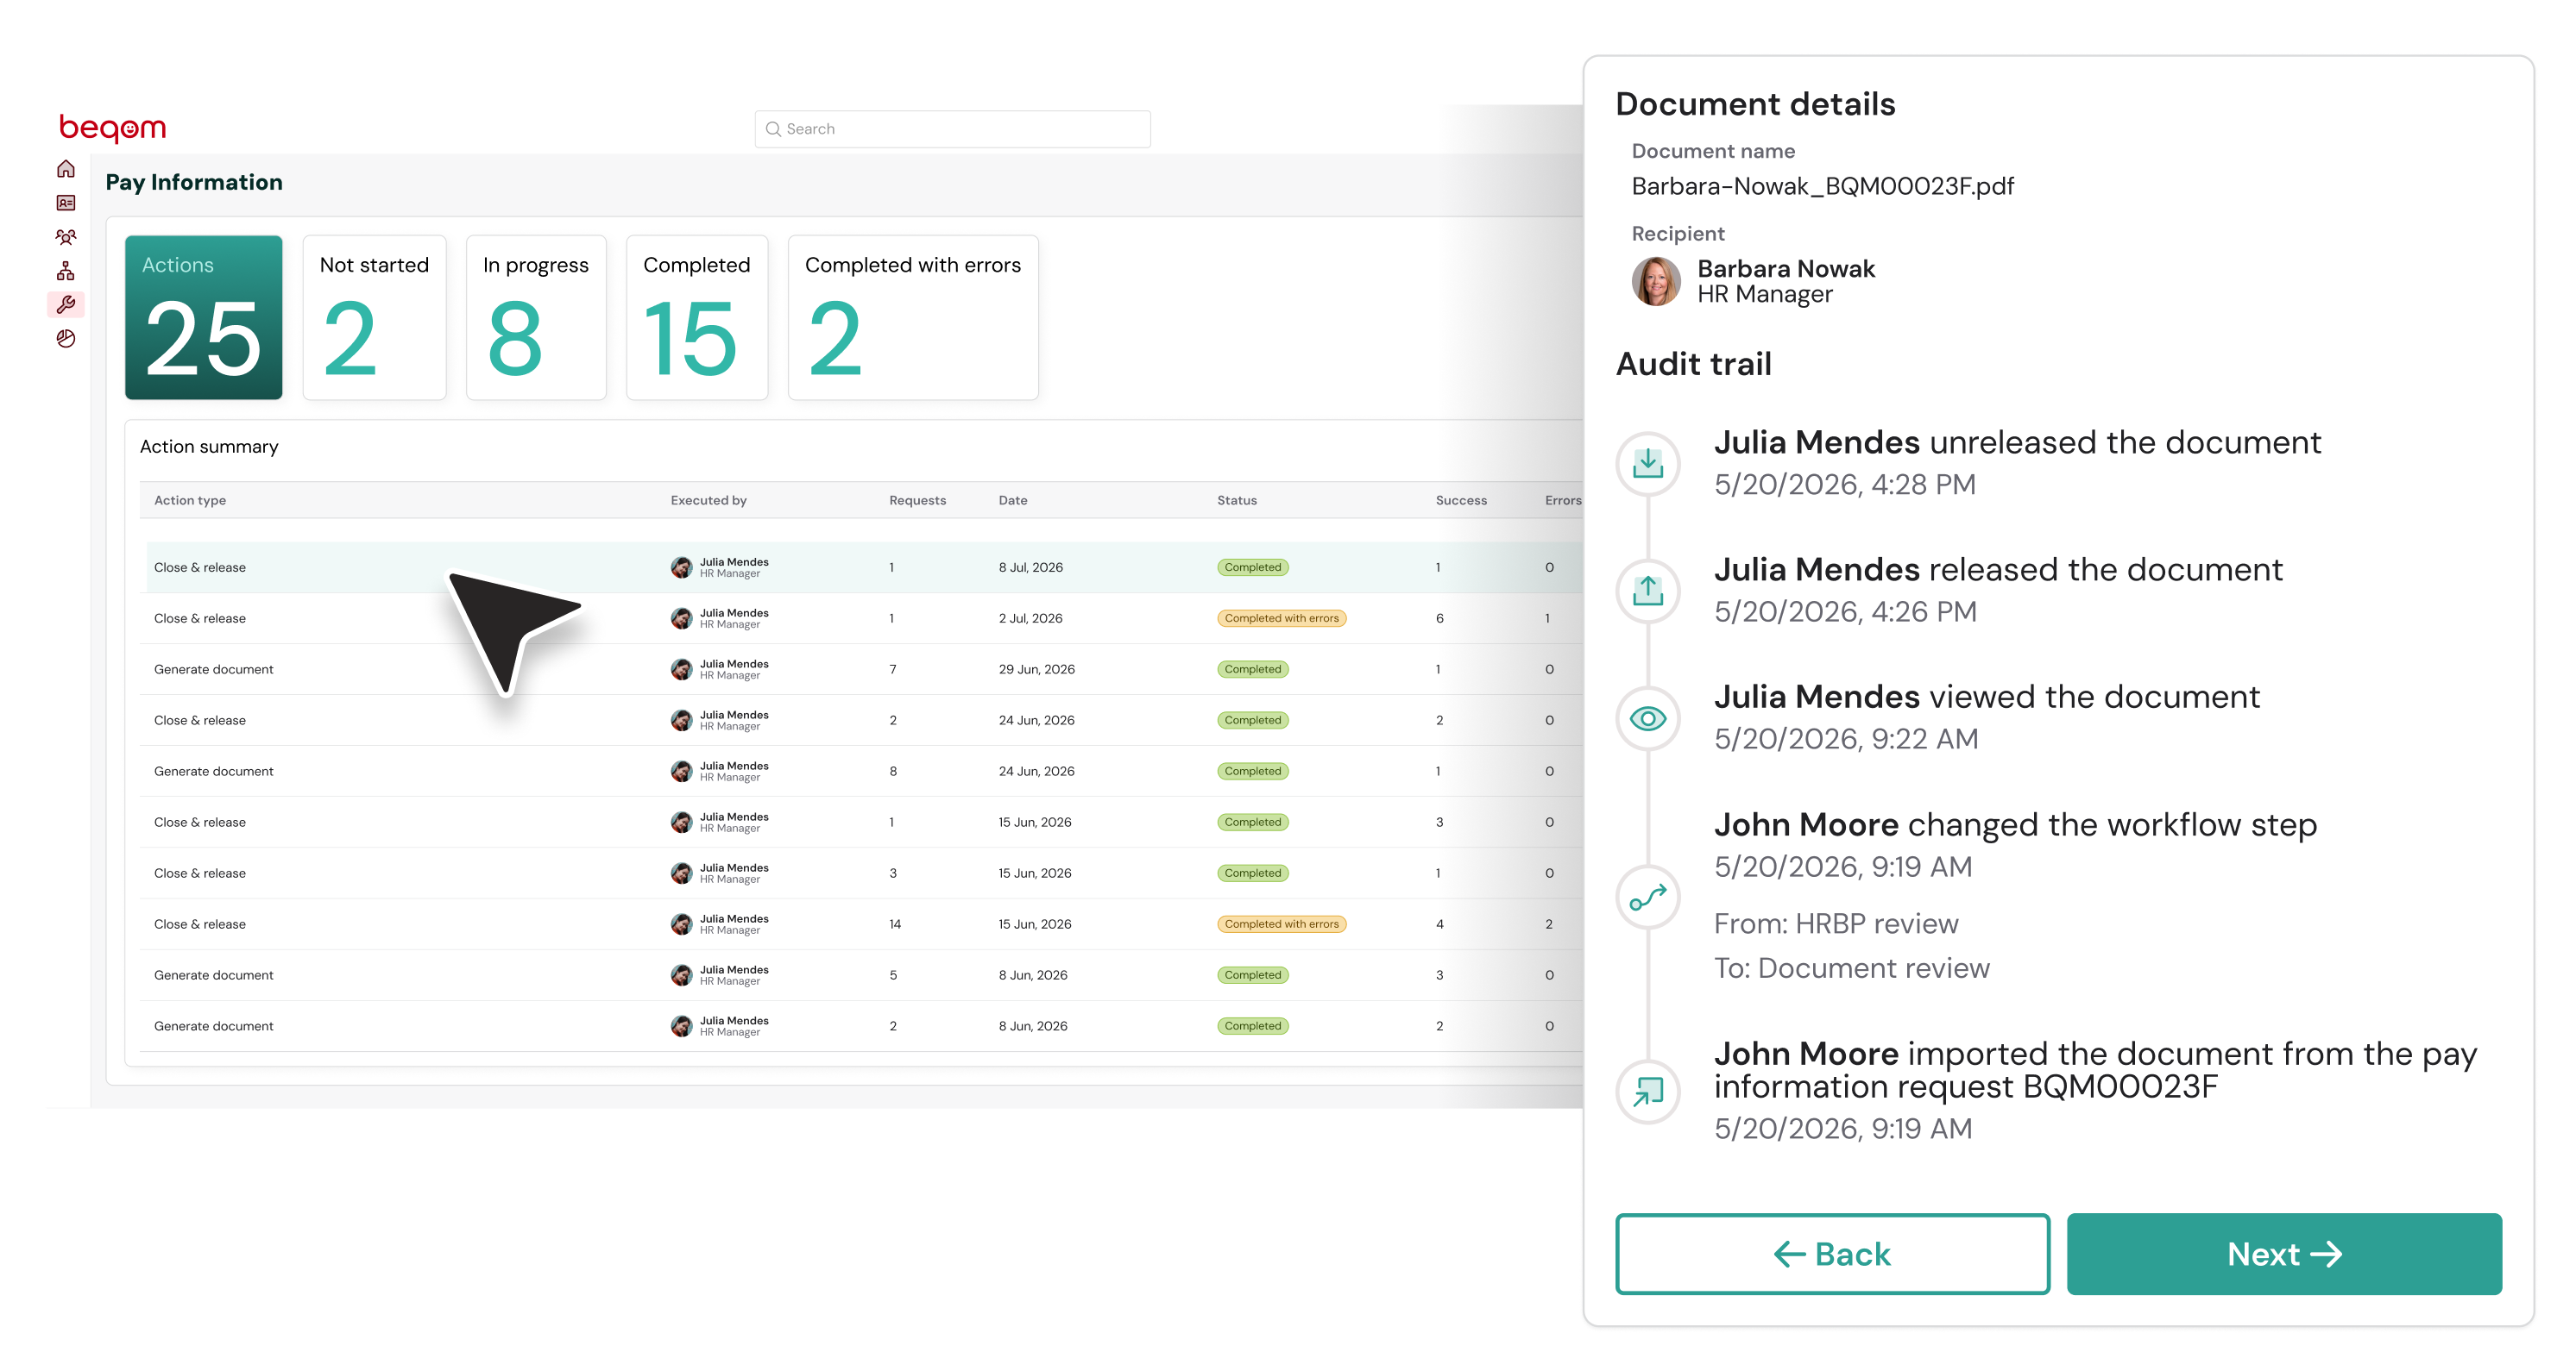2576x1352 pixels.
Task: Sort by Executed by column header
Action: click(708, 501)
